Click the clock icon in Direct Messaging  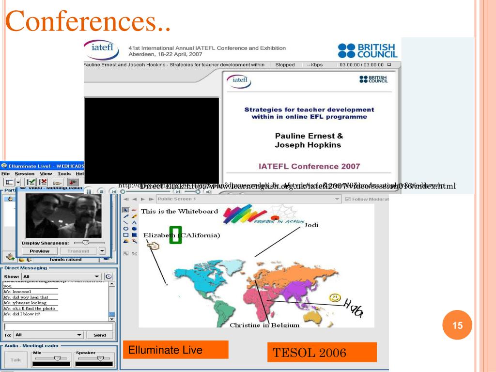click(x=108, y=277)
